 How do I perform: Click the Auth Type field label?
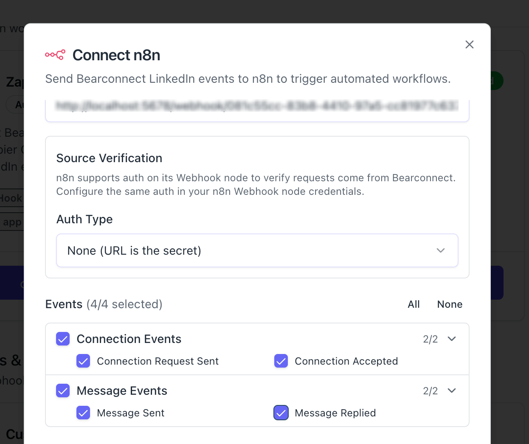pos(84,219)
